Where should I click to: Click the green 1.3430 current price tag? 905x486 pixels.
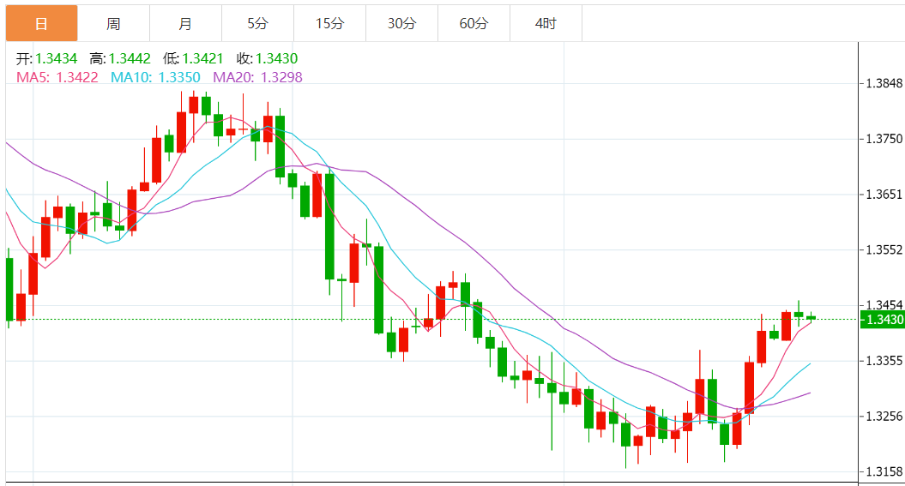(x=883, y=320)
